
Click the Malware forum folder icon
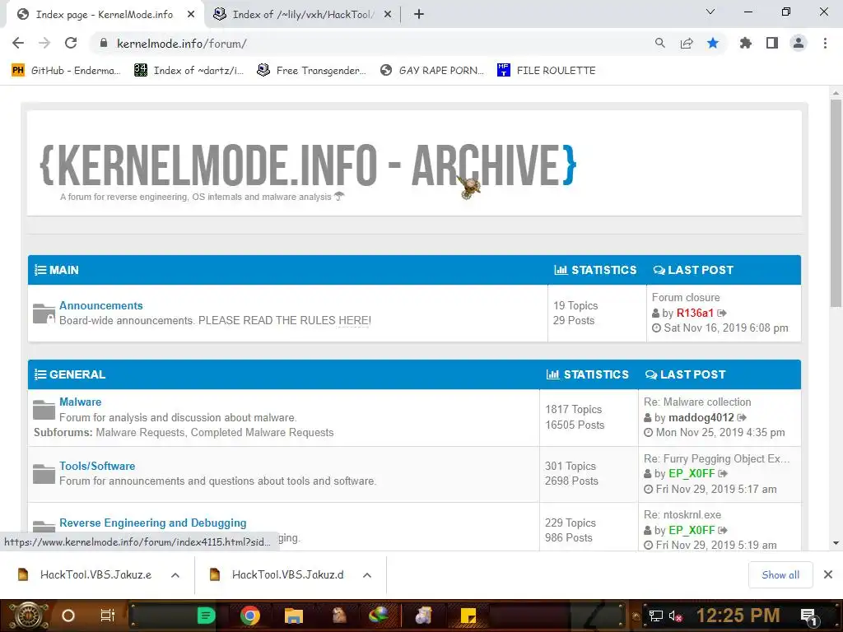point(44,410)
